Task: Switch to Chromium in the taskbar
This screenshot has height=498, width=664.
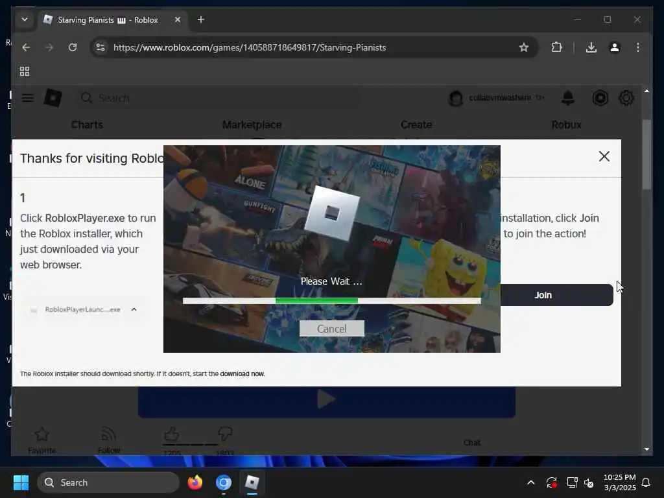Action: tap(224, 482)
